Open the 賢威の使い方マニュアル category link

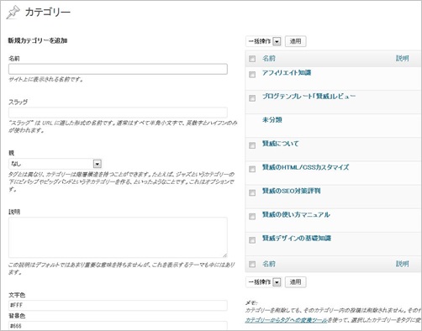[296, 214]
